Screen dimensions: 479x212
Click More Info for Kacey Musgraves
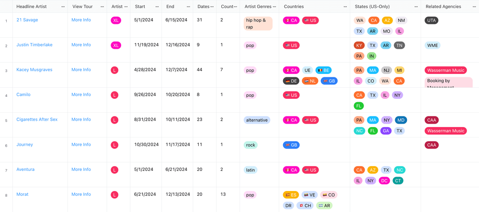tap(81, 70)
